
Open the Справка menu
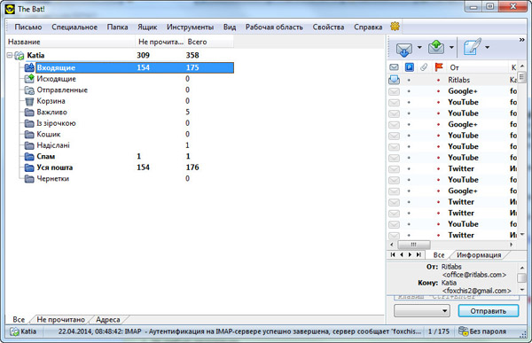(x=368, y=27)
